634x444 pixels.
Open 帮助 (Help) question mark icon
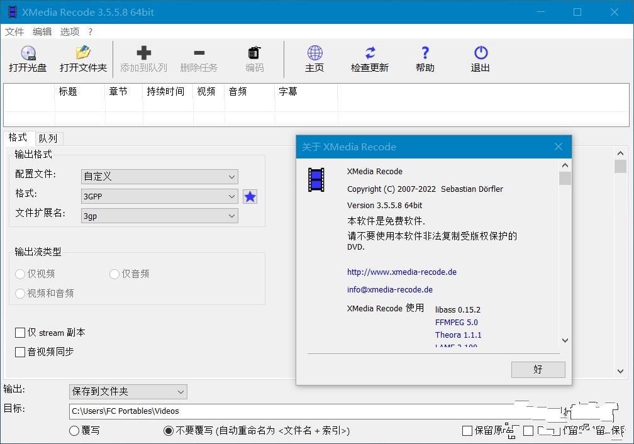[x=425, y=53]
